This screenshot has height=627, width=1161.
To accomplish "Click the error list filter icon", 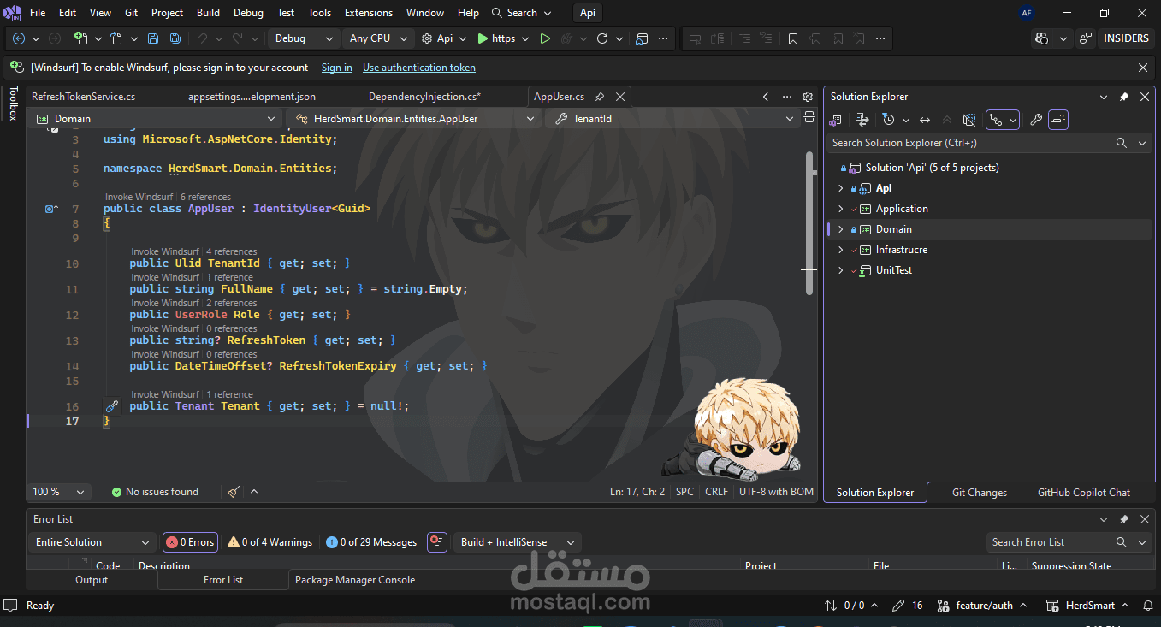I will [x=437, y=542].
